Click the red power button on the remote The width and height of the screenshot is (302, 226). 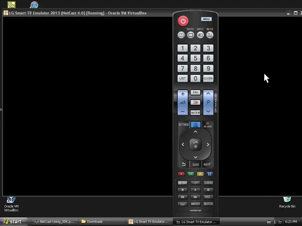click(183, 21)
